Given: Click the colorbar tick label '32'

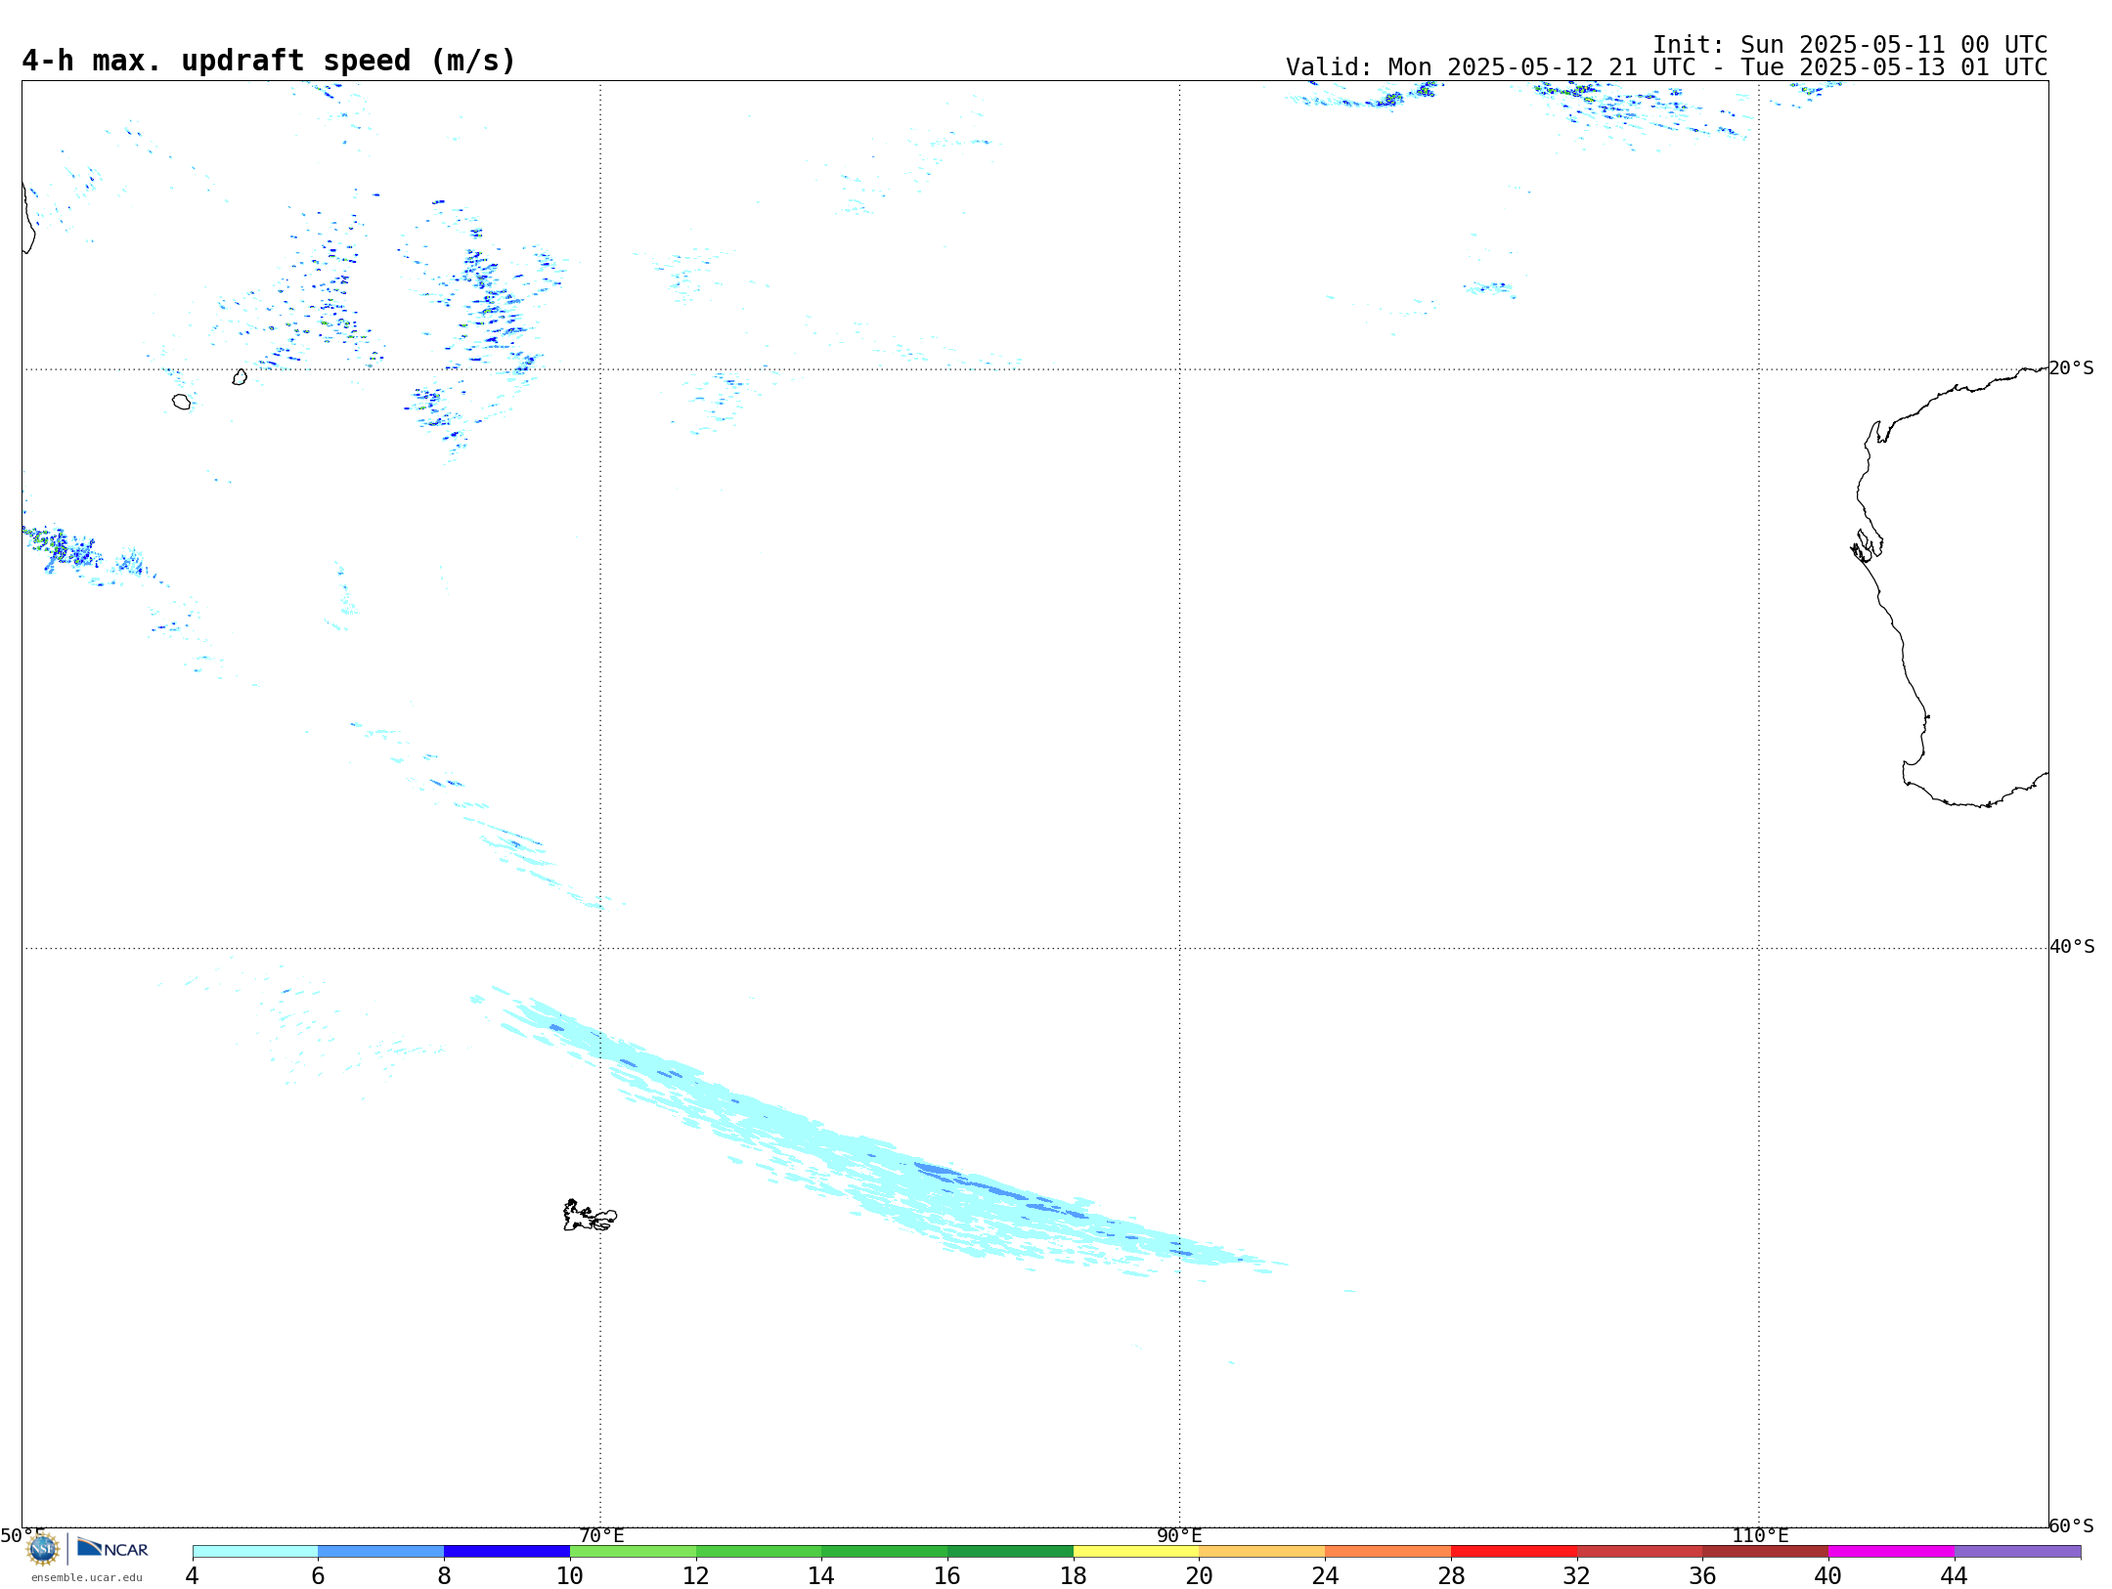Looking at the screenshot, I should [1577, 1575].
